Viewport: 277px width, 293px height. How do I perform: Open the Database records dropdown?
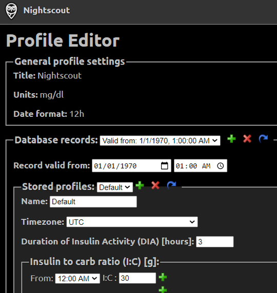pyautogui.click(x=160, y=140)
